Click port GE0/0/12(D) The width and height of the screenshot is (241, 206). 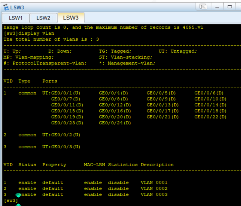pos(115,105)
